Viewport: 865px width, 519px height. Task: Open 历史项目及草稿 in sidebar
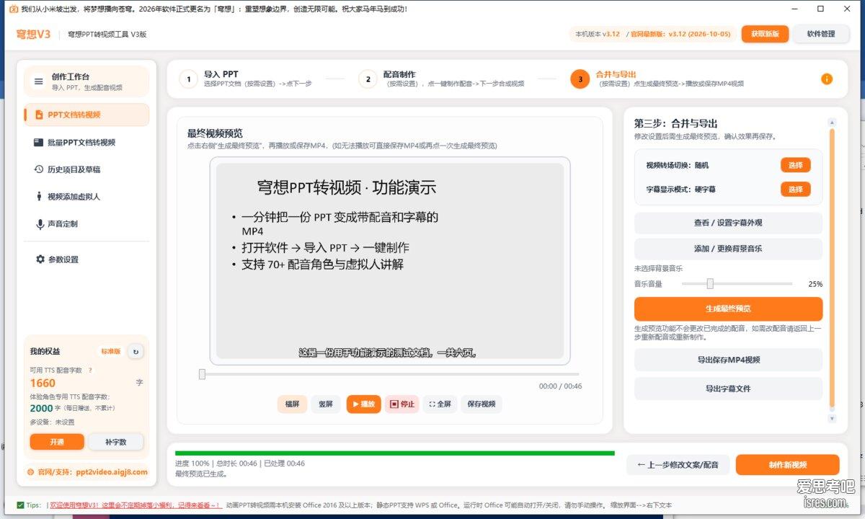coord(86,169)
